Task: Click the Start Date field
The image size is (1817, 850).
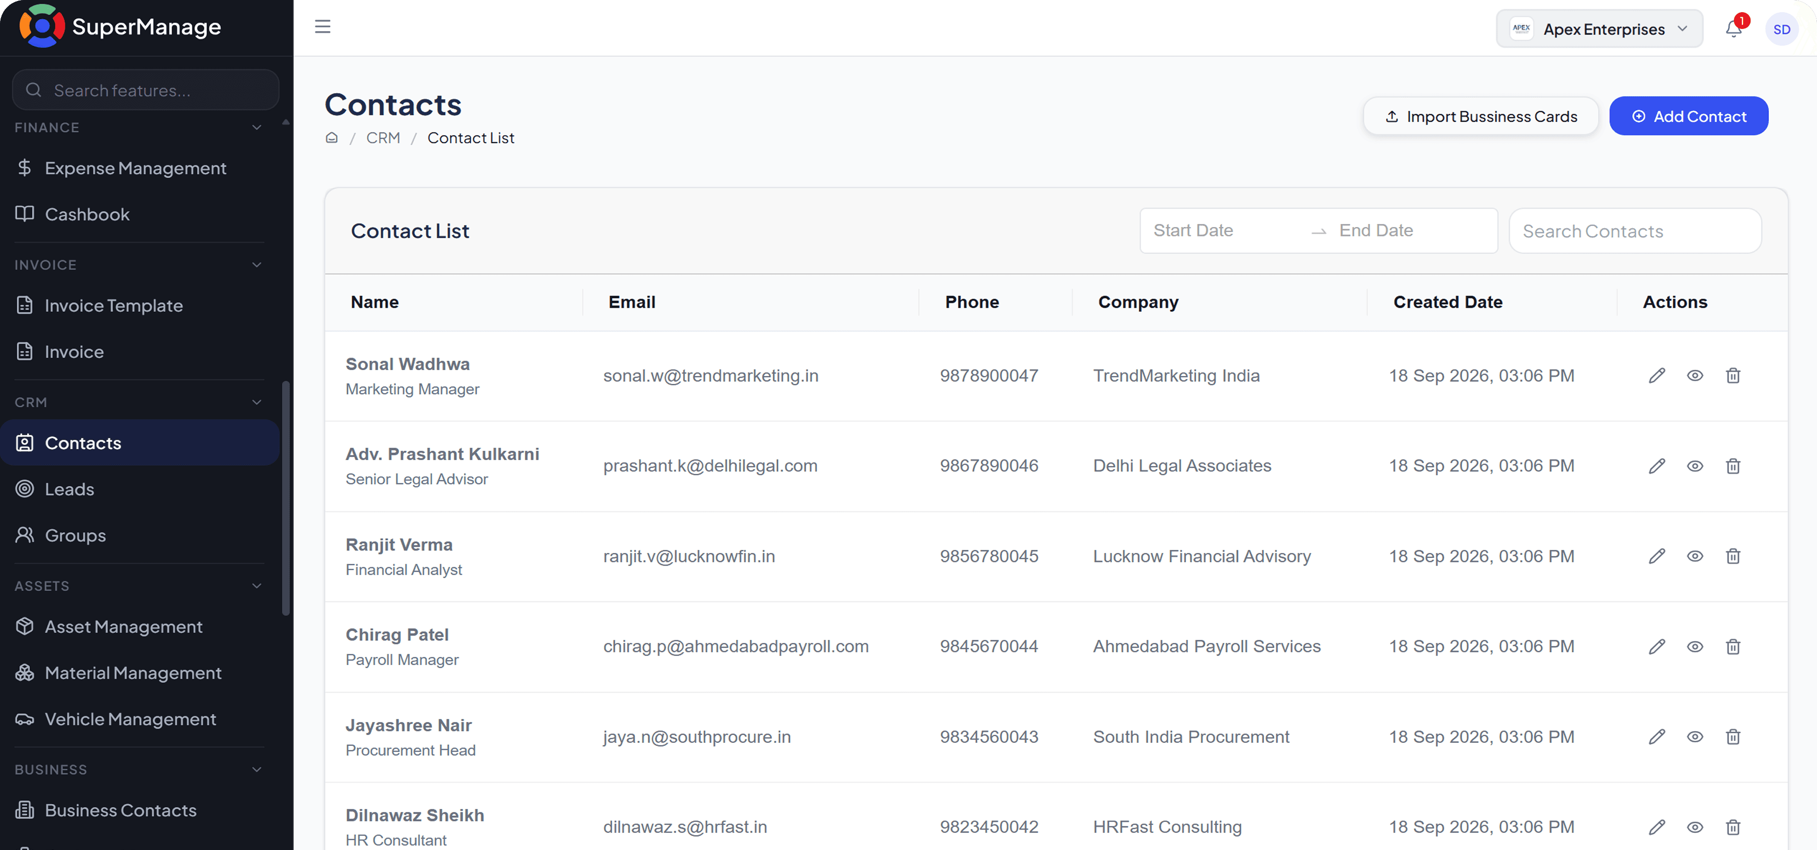Action: pyautogui.click(x=1226, y=231)
